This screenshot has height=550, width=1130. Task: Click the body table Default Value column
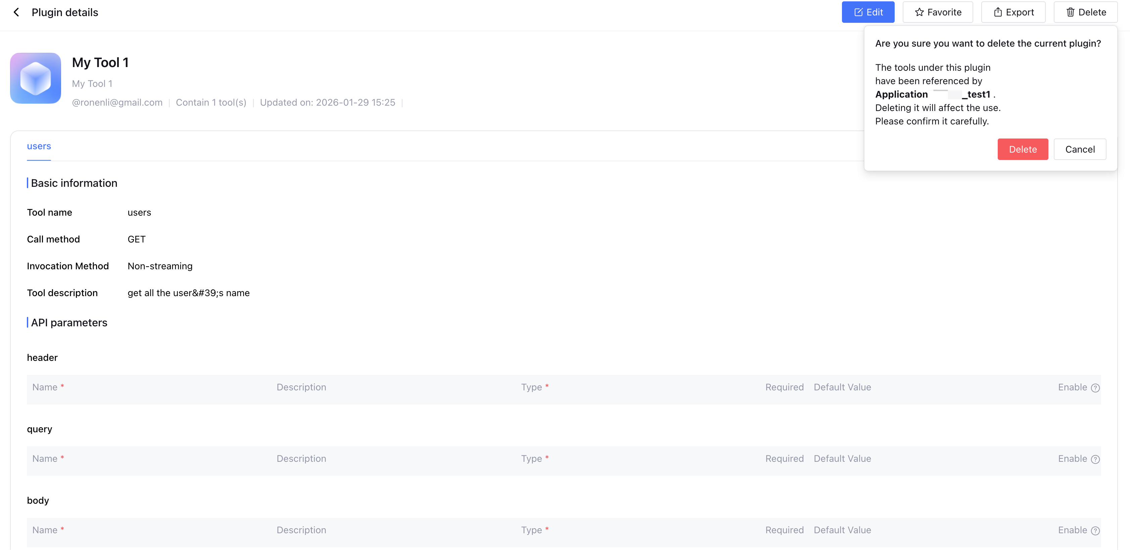842,530
